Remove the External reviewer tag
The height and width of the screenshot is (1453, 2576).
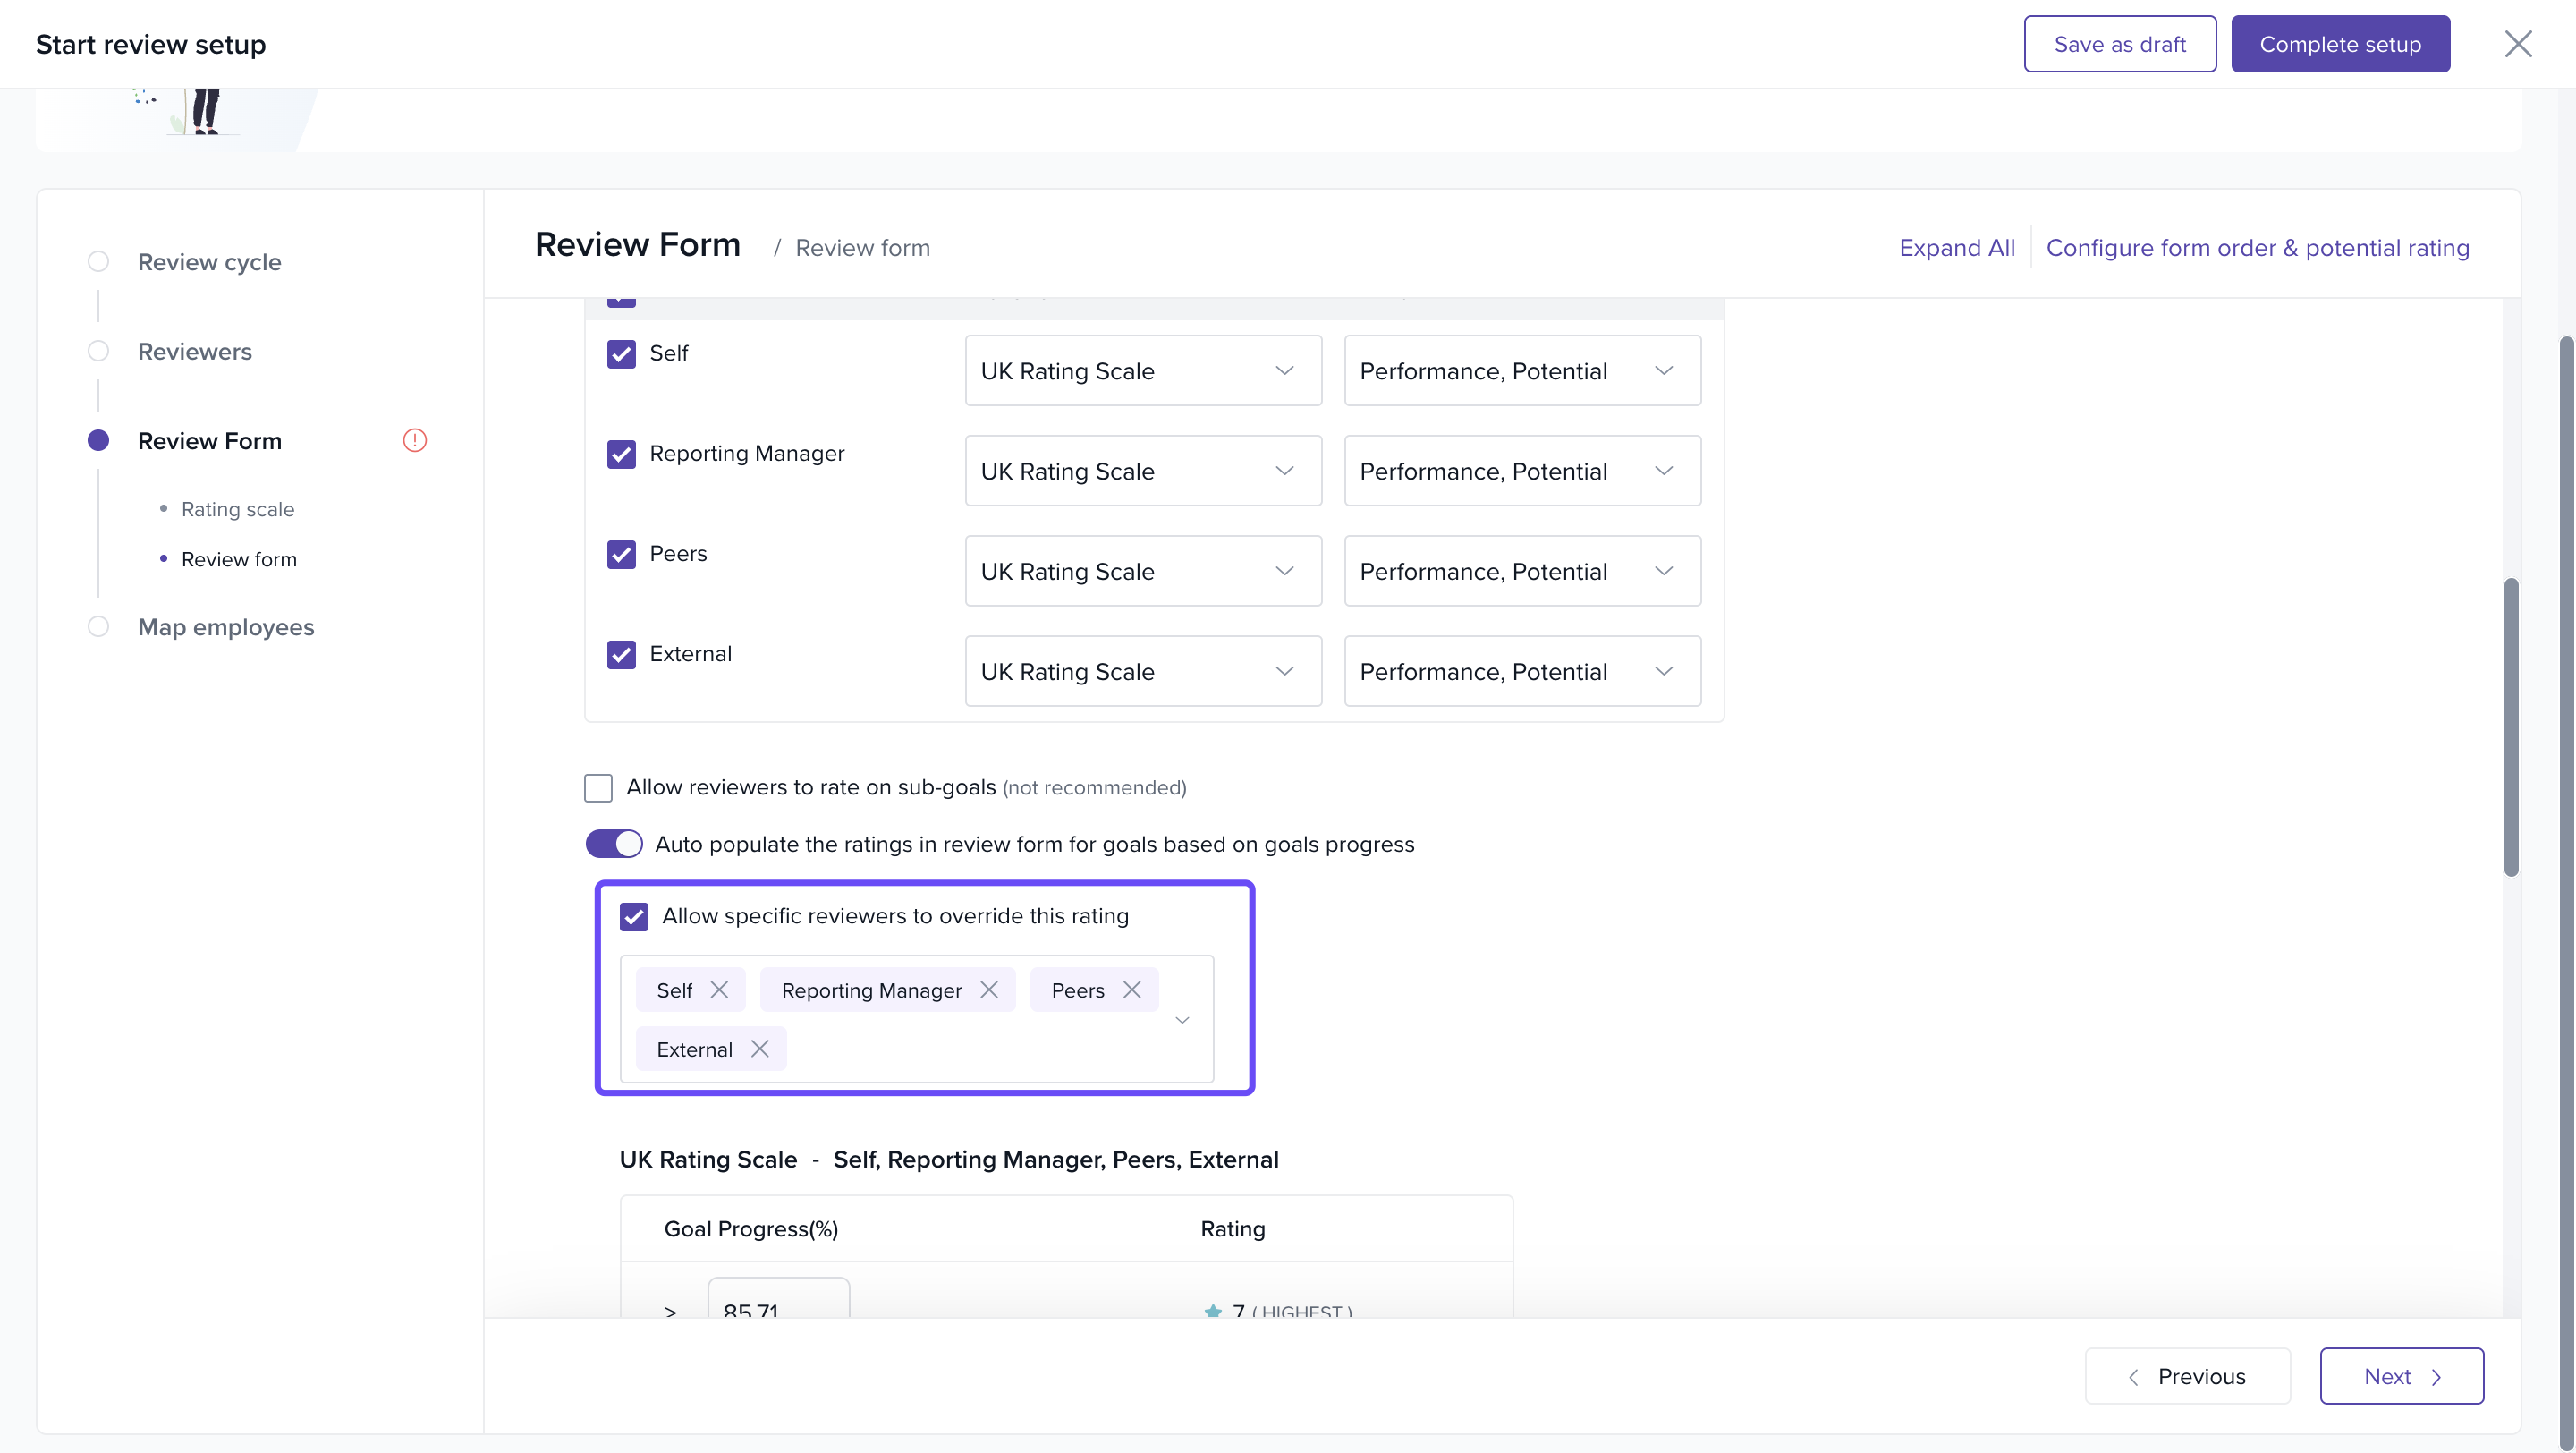(x=760, y=1049)
